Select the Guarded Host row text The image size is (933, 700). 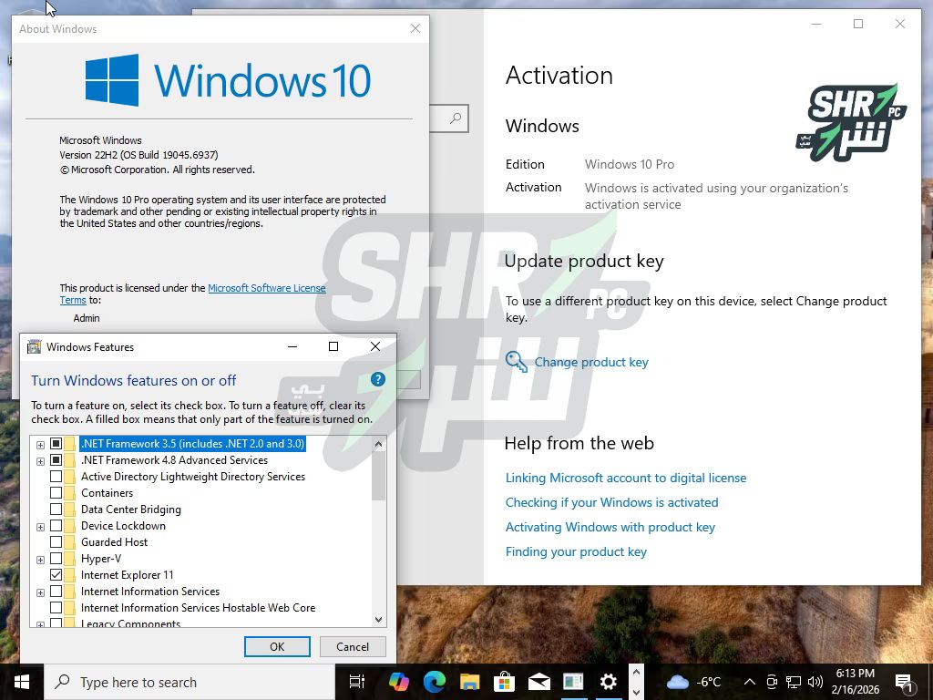tap(114, 541)
